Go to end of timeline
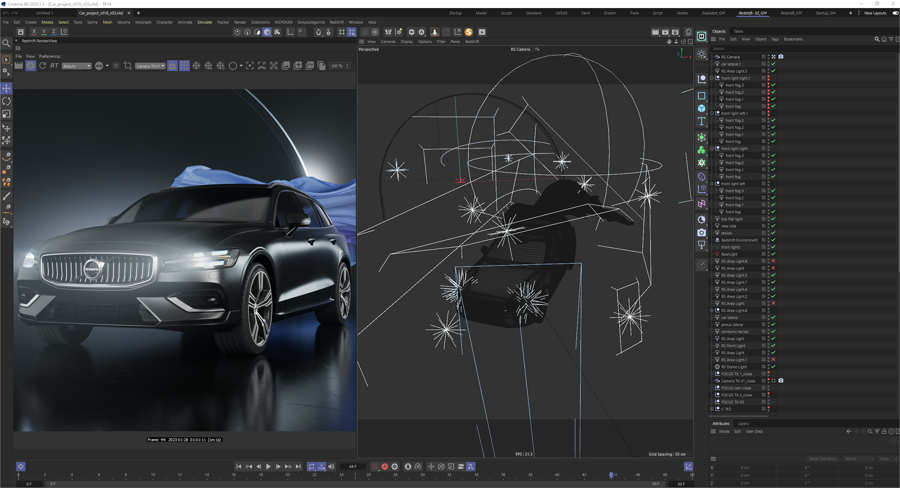 tap(298, 466)
